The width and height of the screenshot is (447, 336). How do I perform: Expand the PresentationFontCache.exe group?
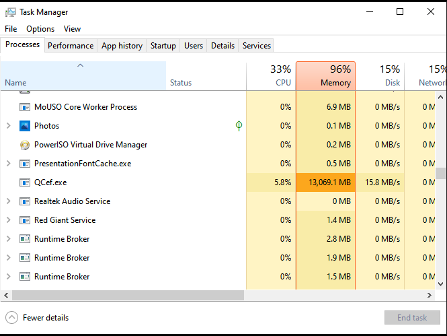[8, 164]
